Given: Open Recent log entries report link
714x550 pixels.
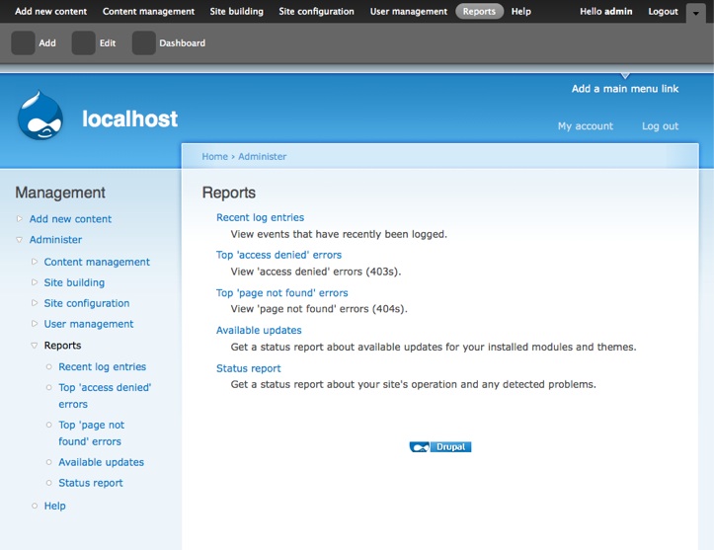Looking at the screenshot, I should pyautogui.click(x=260, y=217).
